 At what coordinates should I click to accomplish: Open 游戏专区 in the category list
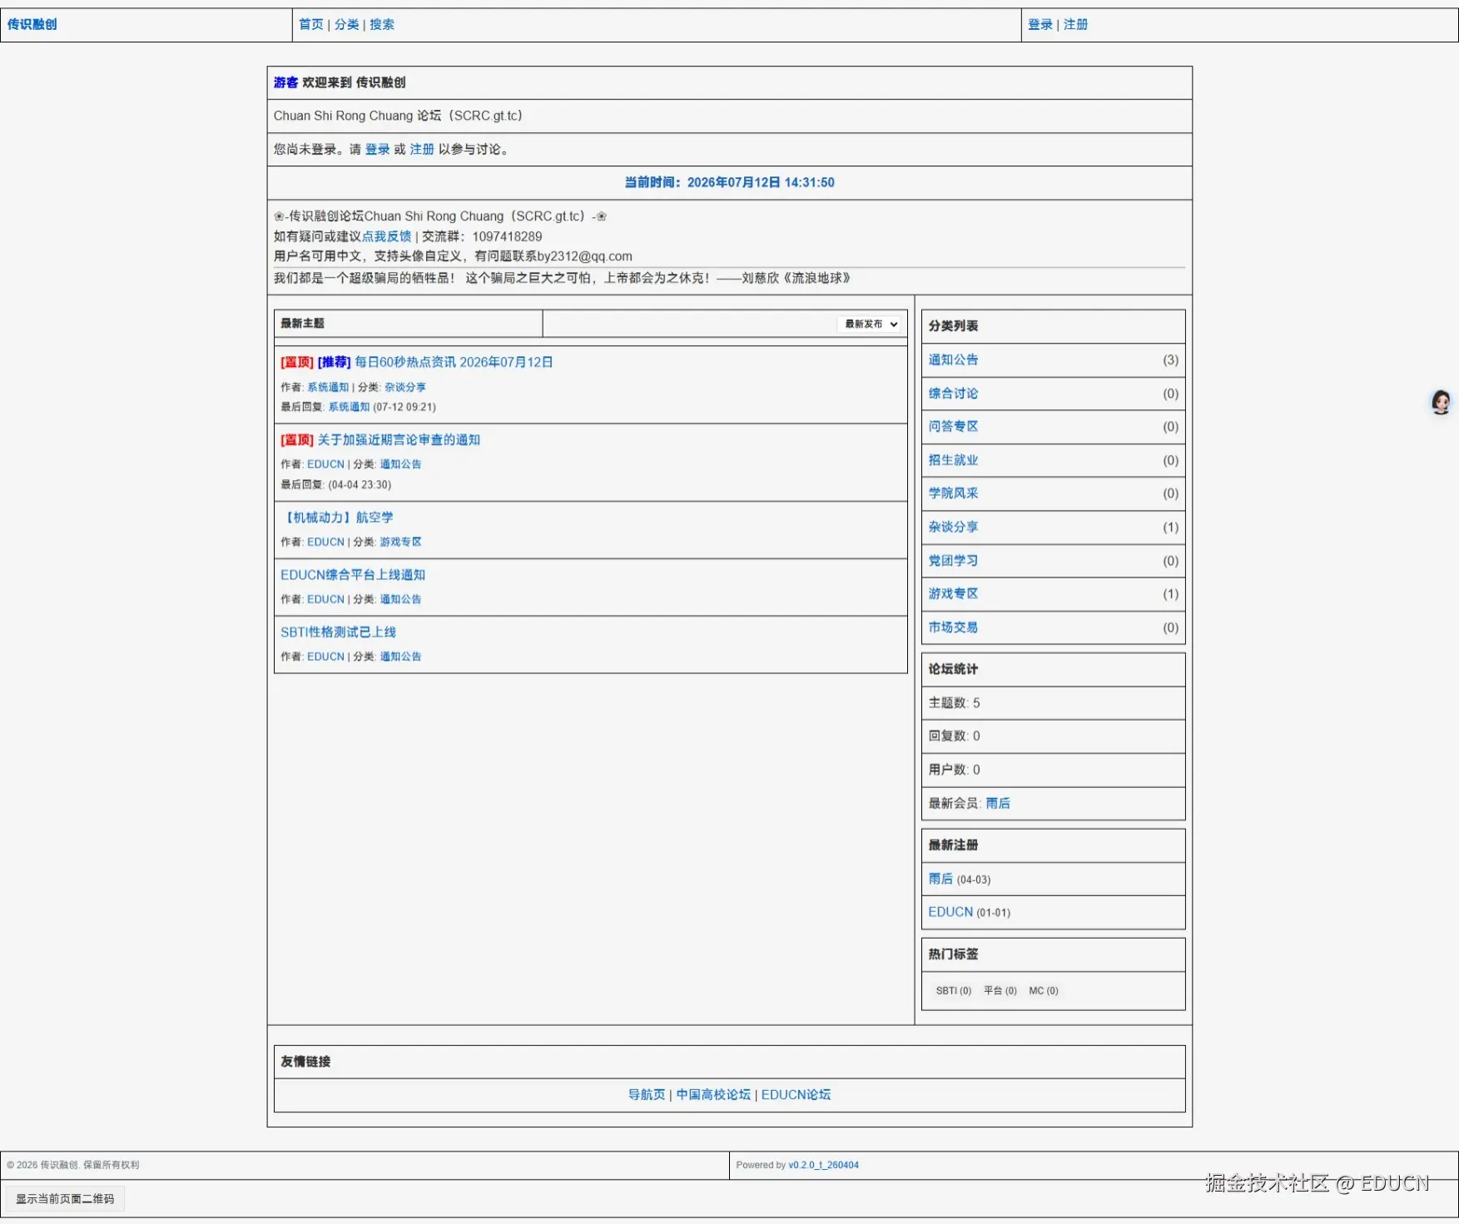pos(954,594)
